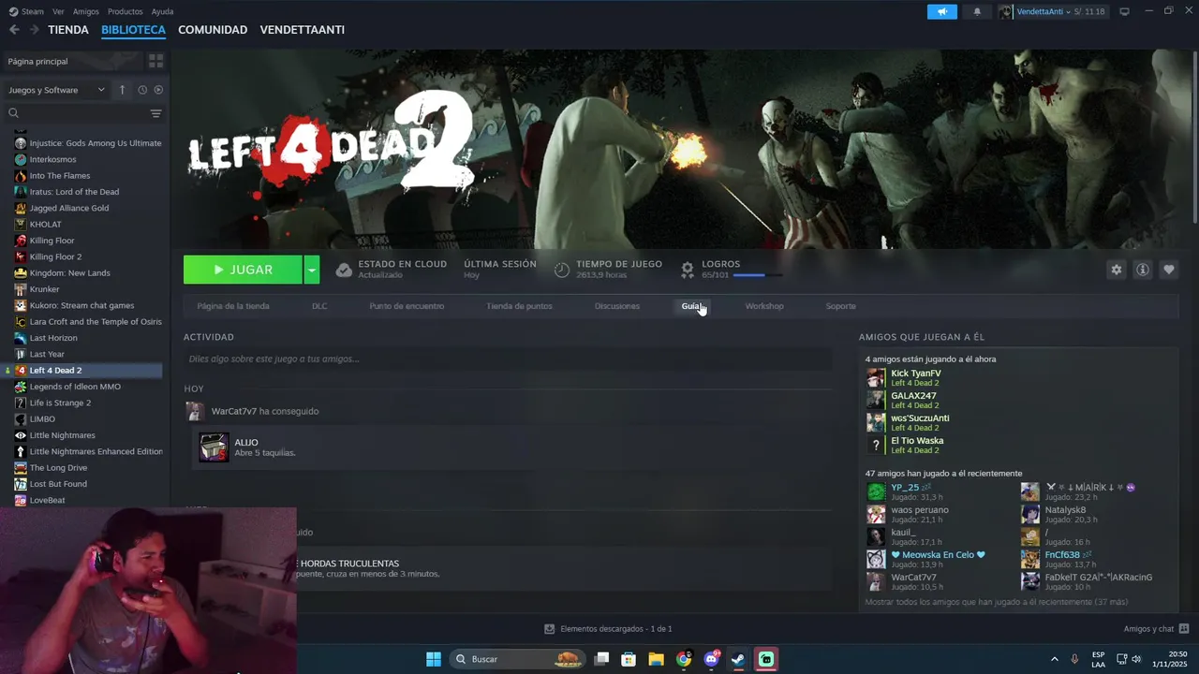This screenshot has height=674, width=1199.
Task: Open Big Picture mode monitor icon
Action: (1124, 11)
